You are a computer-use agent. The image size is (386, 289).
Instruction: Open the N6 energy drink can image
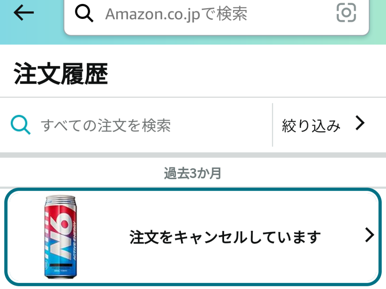[61, 237]
